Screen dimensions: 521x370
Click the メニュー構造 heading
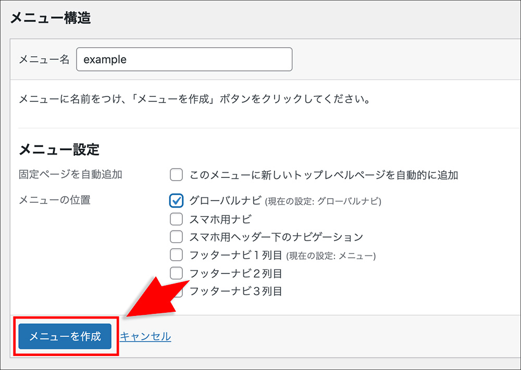point(51,19)
